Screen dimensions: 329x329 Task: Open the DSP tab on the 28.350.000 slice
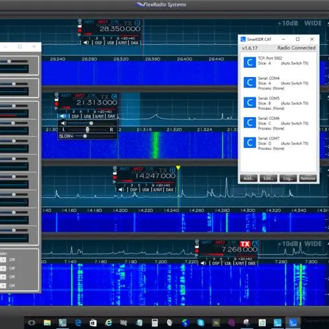click(99, 43)
